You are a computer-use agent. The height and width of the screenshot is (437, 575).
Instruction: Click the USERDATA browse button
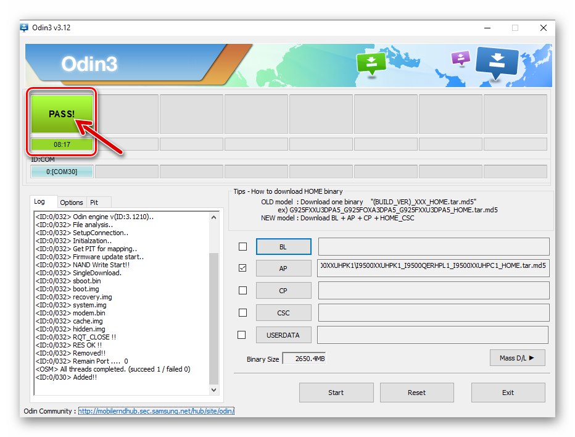tap(283, 335)
